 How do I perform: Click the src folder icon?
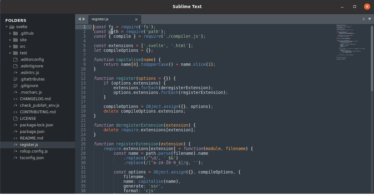coord(16,46)
